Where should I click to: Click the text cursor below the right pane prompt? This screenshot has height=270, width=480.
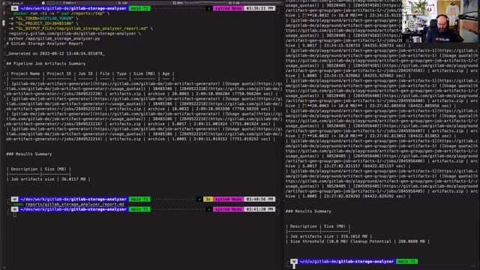pyautogui.click(x=294, y=266)
